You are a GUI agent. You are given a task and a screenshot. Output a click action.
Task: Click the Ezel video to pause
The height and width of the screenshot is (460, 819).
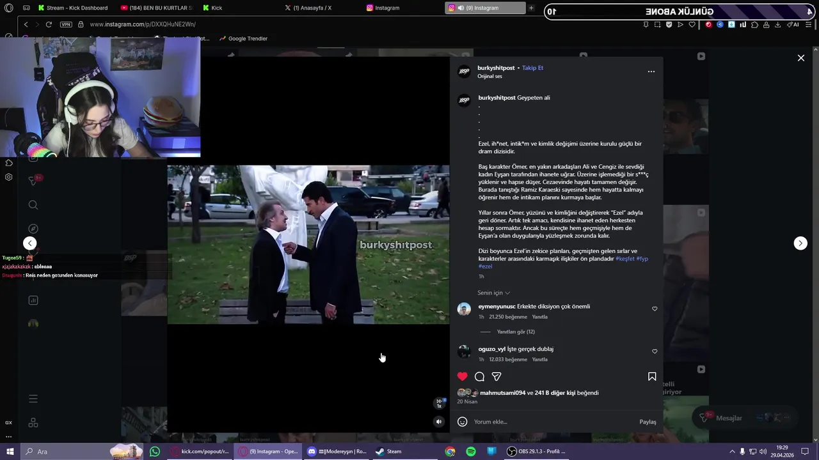(308, 245)
